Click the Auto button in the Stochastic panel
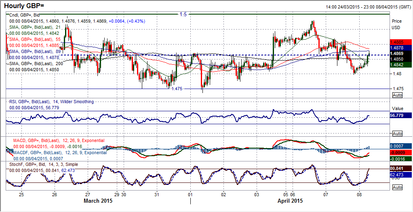The height and width of the screenshot is (212, 413). [x=397, y=187]
